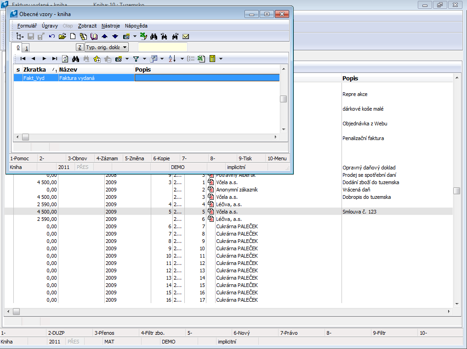
Task: Click the envelope mail icon
Action: click(186, 36)
